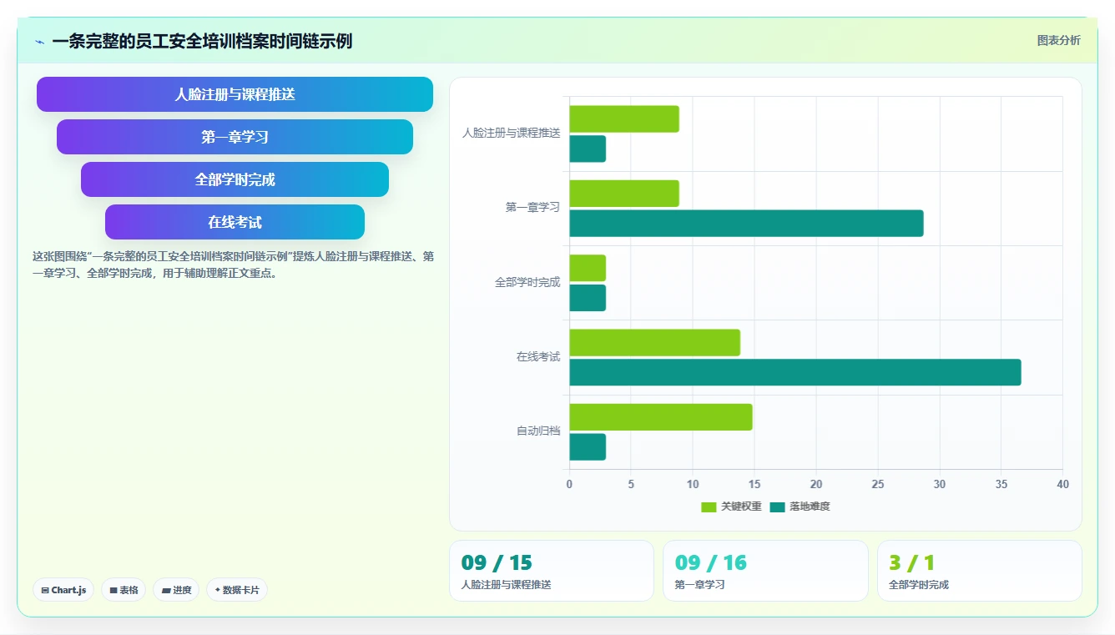1115x635 pixels.
Task: Open the 图表分析 label at top right
Action: 1058,40
